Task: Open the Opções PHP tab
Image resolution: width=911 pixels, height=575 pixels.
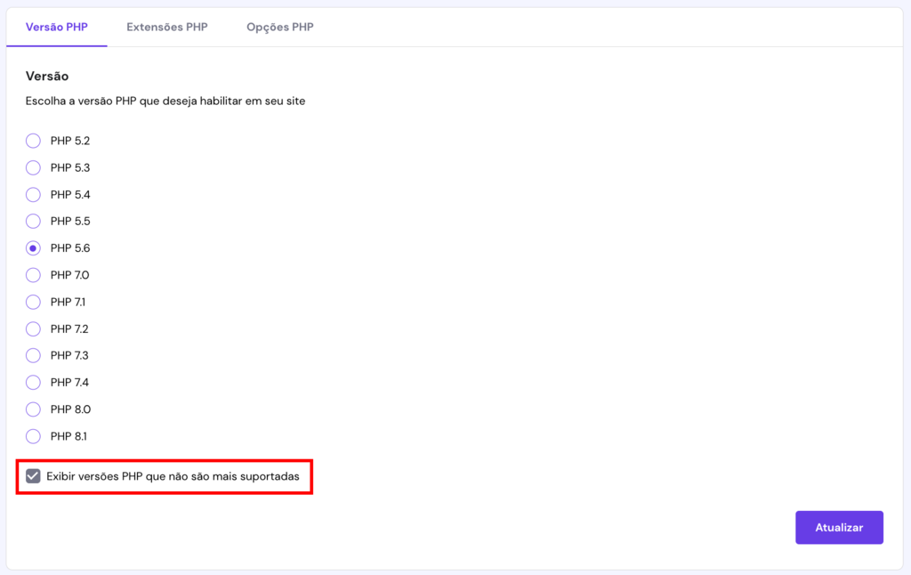Action: (x=279, y=27)
